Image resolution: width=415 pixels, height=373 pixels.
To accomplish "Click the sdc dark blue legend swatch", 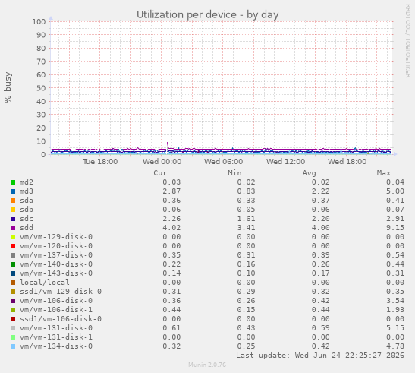I will pos(13,219).
